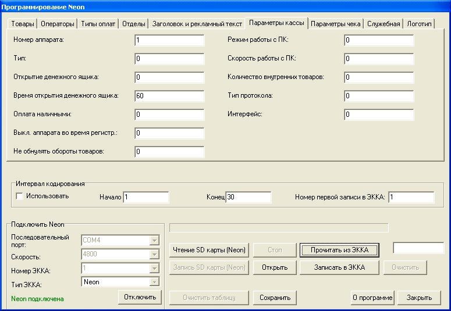This screenshot has width=451, height=311.
Task: Click Запись SD карты (Neon) button
Action: point(209,267)
